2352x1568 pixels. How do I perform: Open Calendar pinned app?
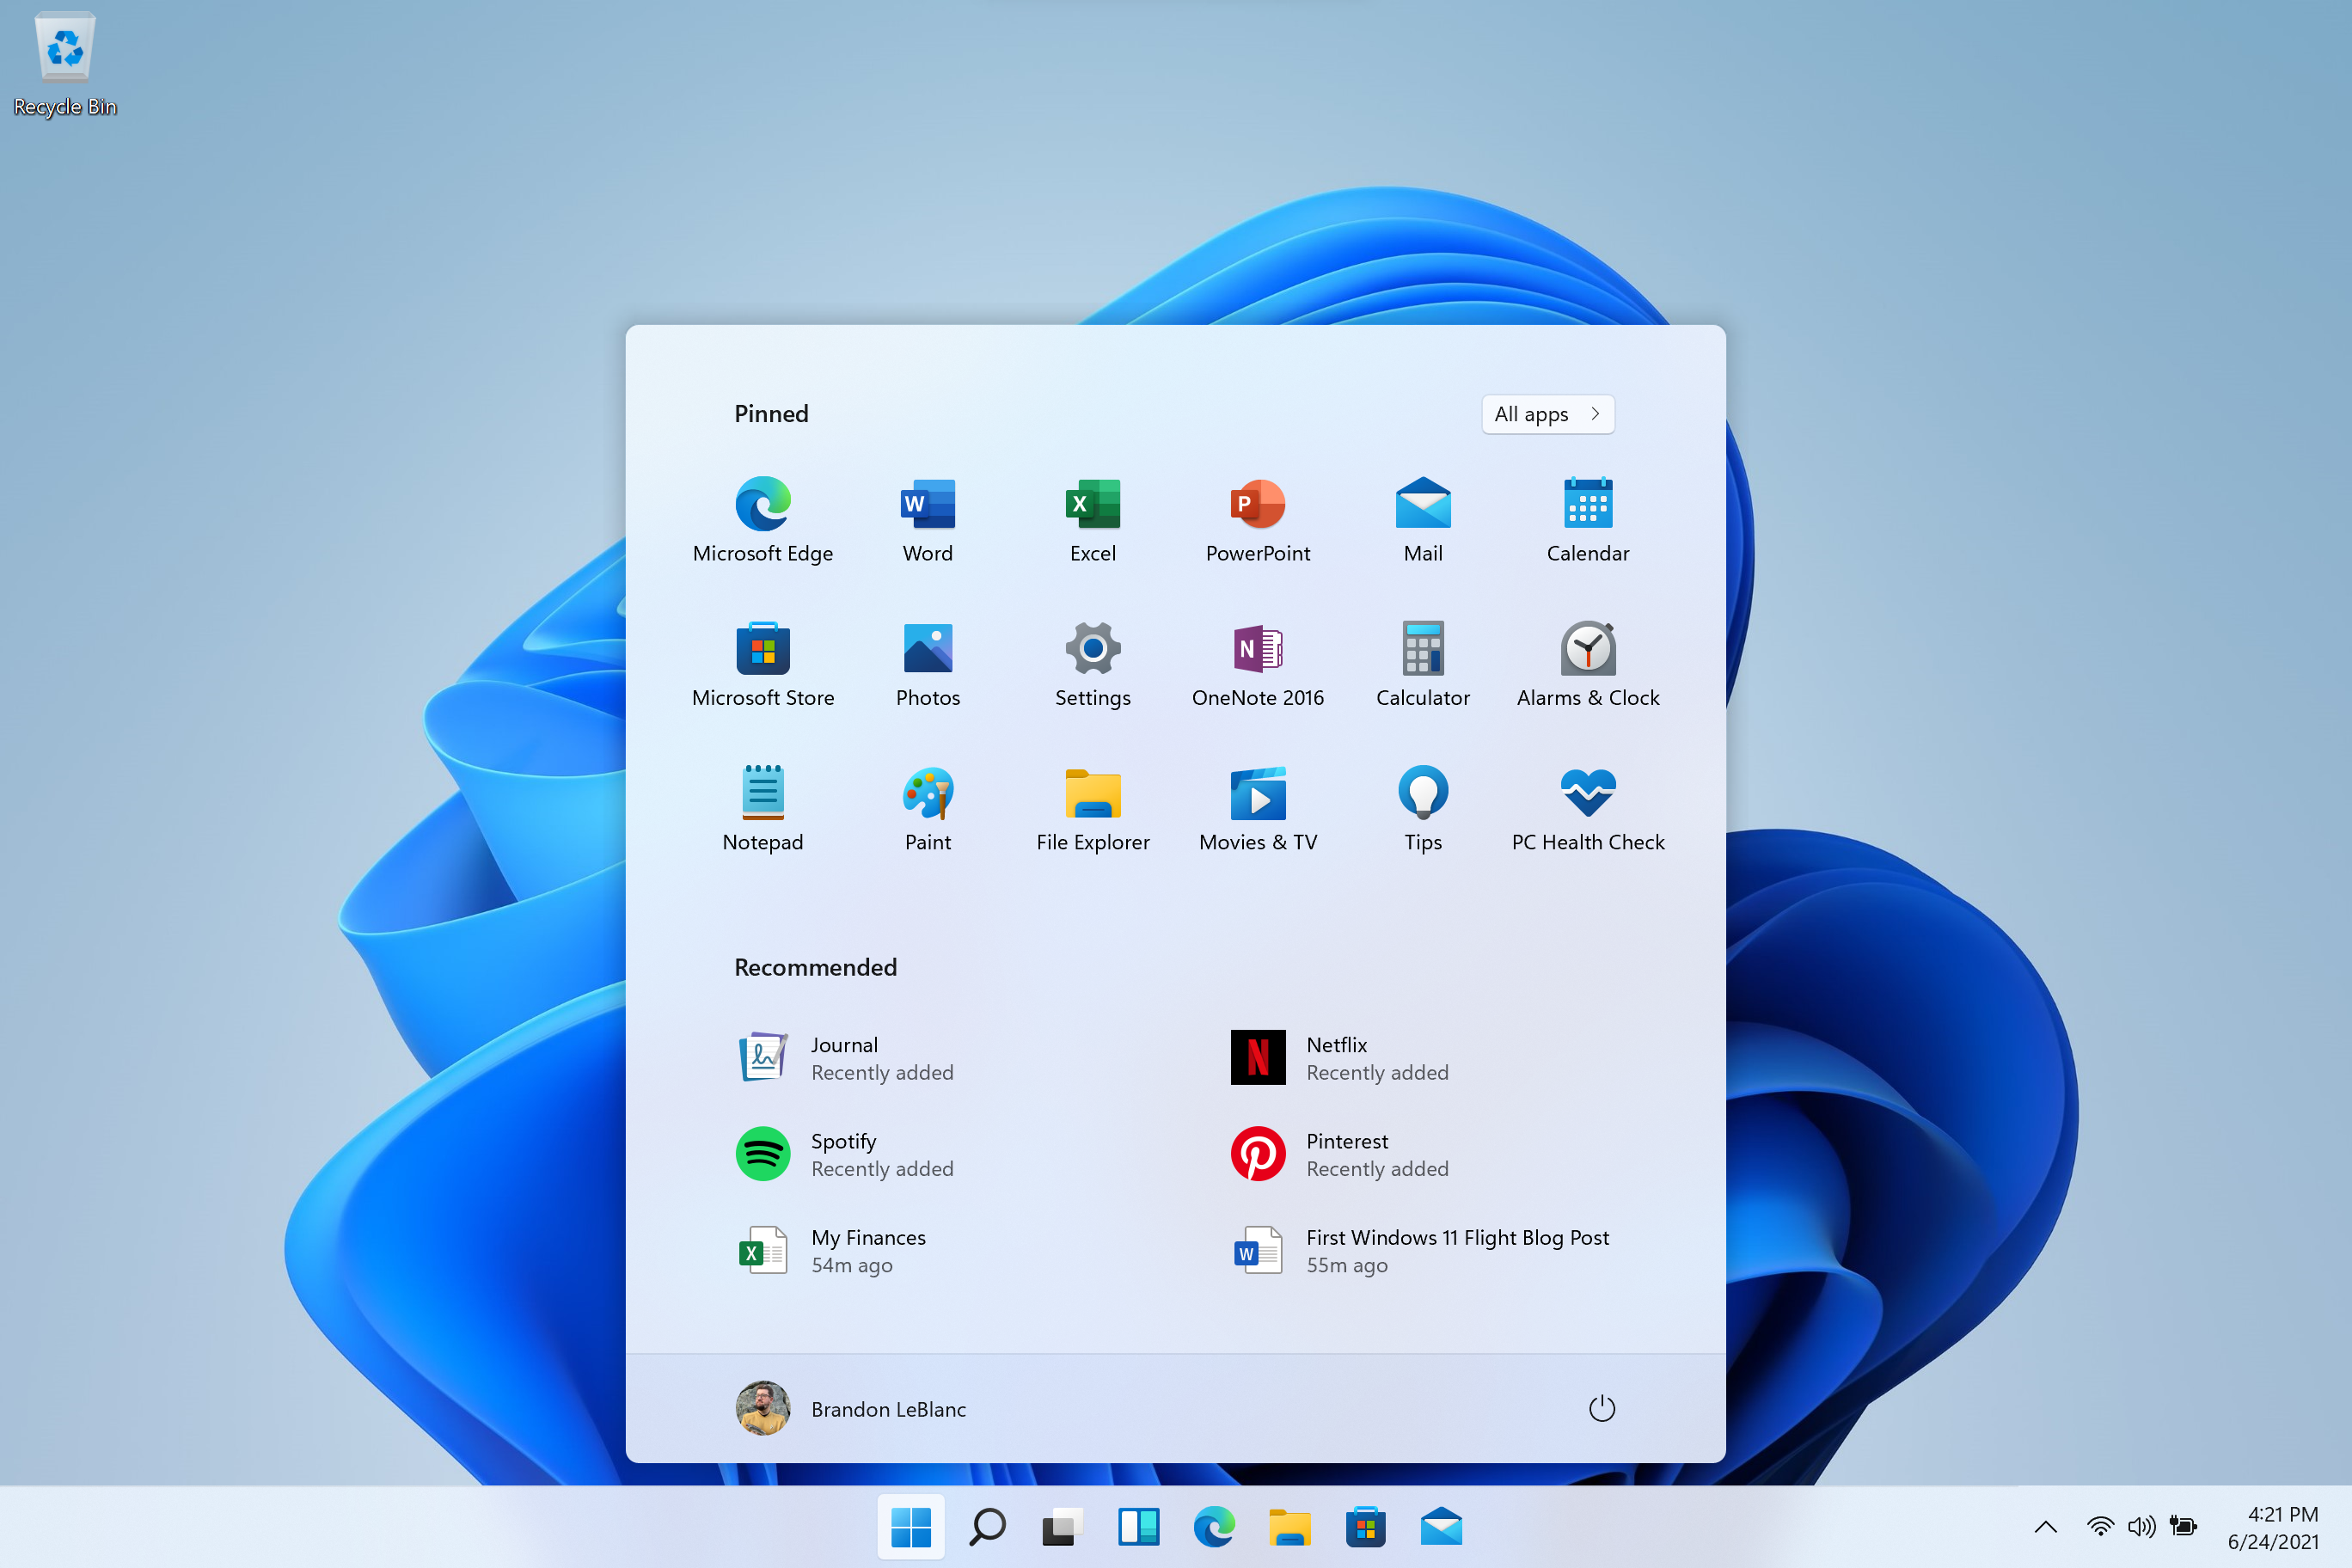pyautogui.click(x=1587, y=505)
